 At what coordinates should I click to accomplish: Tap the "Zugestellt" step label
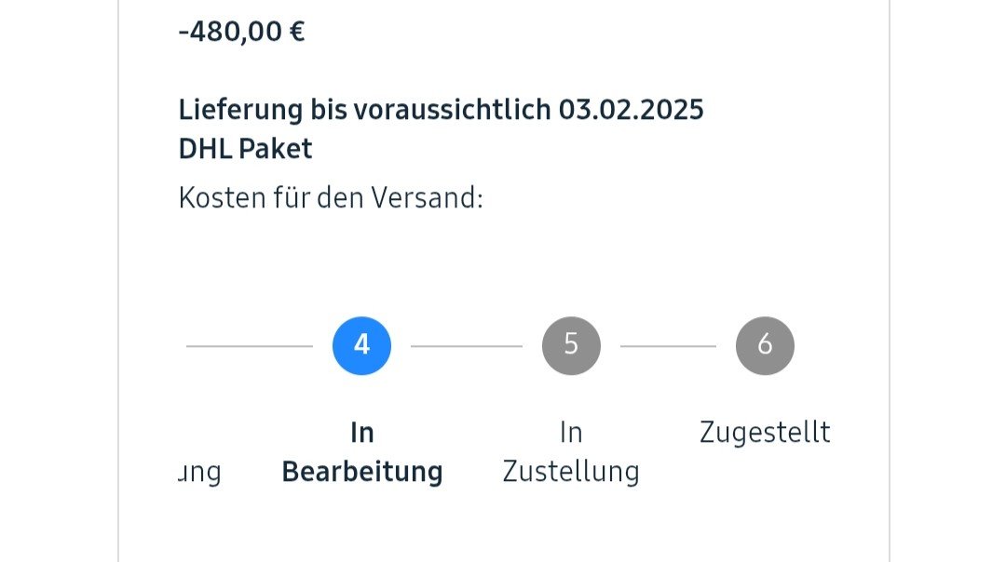pyautogui.click(x=765, y=433)
